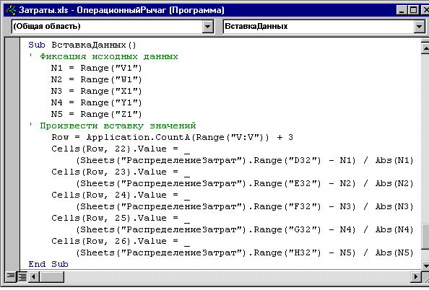This screenshot has width=429, height=290.
Task: Minimize the Затраты.xls code window
Action: tap(402, 10)
